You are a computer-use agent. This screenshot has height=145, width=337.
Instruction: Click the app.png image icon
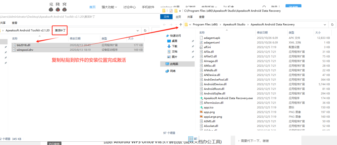[201, 112]
